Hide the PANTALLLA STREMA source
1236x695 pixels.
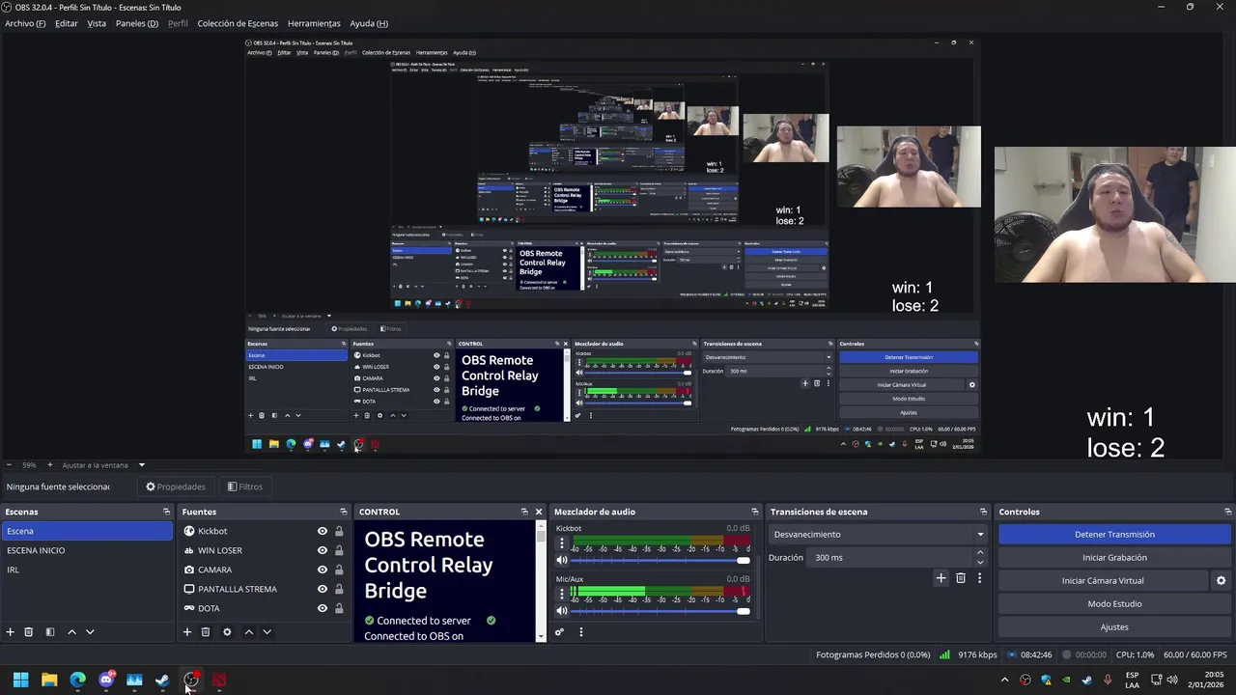pos(323,589)
